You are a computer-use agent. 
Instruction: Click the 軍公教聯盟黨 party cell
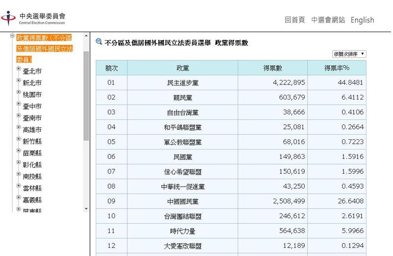tap(182, 142)
